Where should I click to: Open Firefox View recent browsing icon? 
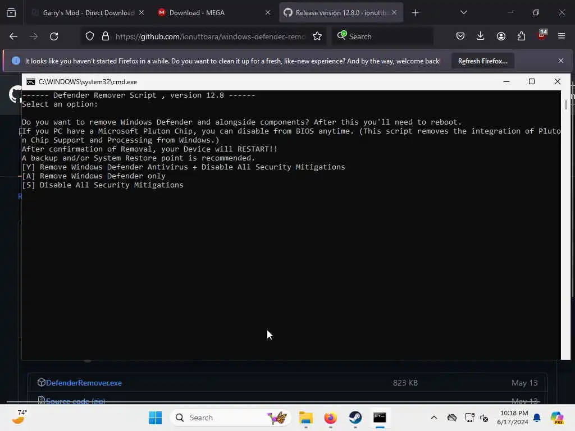11,13
